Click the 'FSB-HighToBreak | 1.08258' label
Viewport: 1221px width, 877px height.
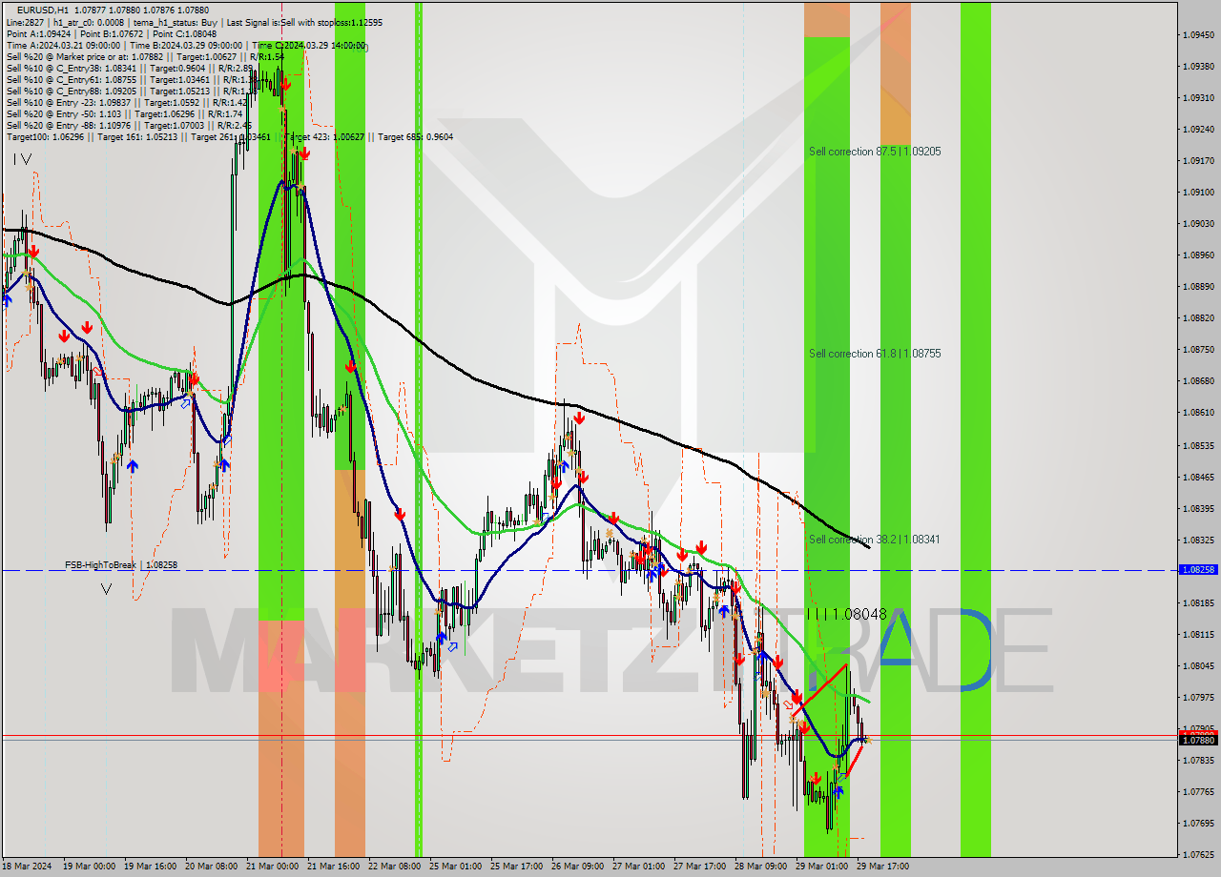click(x=121, y=565)
